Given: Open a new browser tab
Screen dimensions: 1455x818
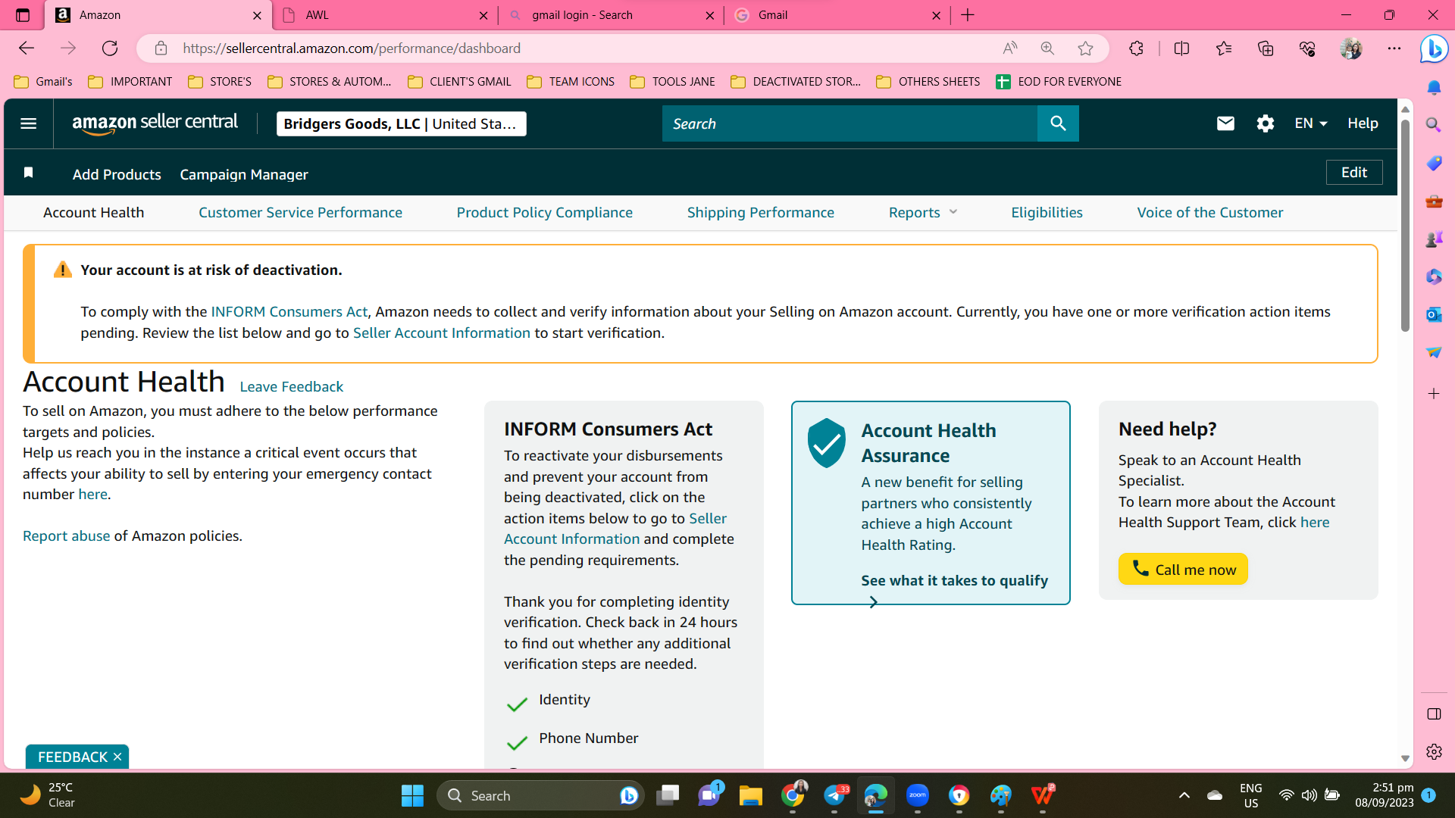Looking at the screenshot, I should pyautogui.click(x=968, y=15).
